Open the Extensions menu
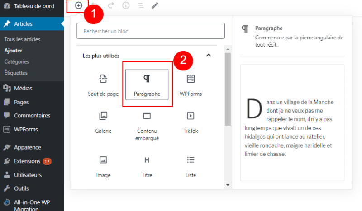 tap(27, 161)
